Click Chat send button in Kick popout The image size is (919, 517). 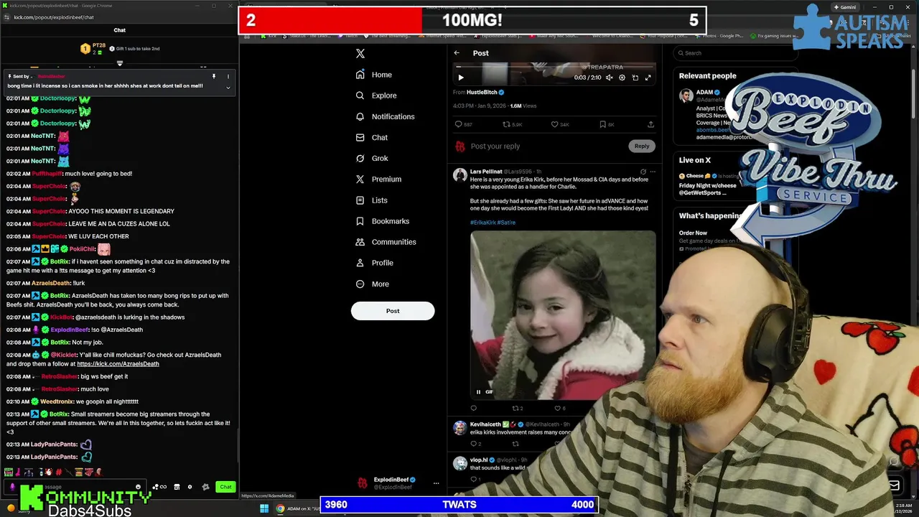coord(225,487)
